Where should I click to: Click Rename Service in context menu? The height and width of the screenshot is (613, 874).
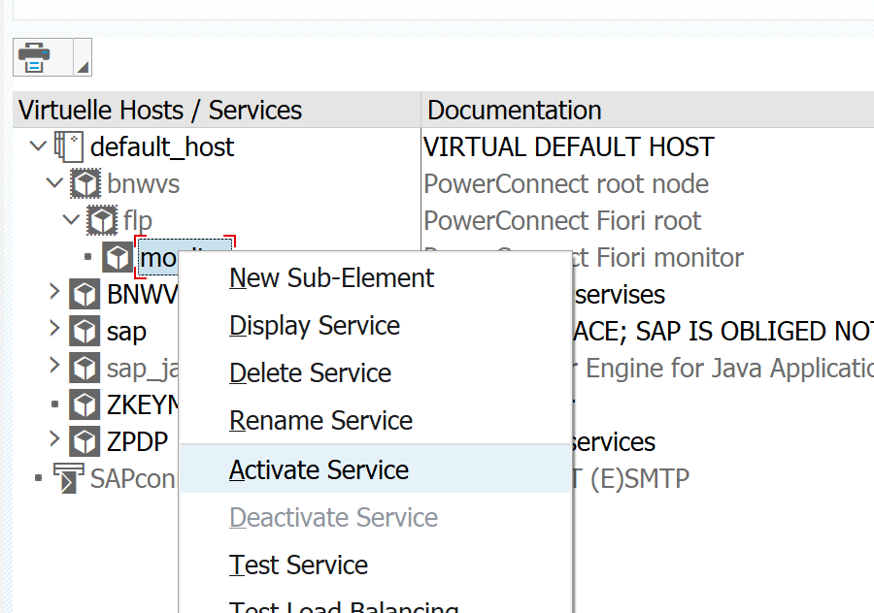[320, 420]
